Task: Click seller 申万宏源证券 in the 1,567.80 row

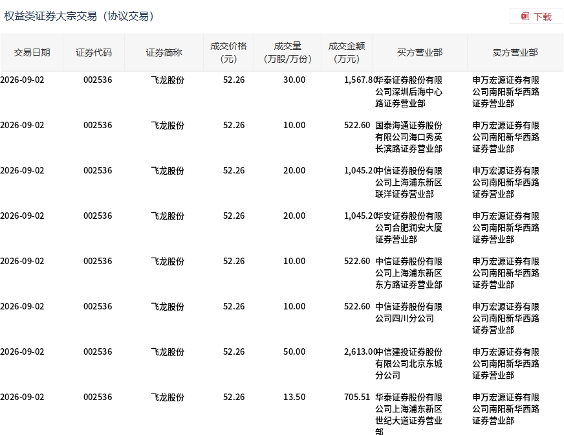Action: [506, 92]
